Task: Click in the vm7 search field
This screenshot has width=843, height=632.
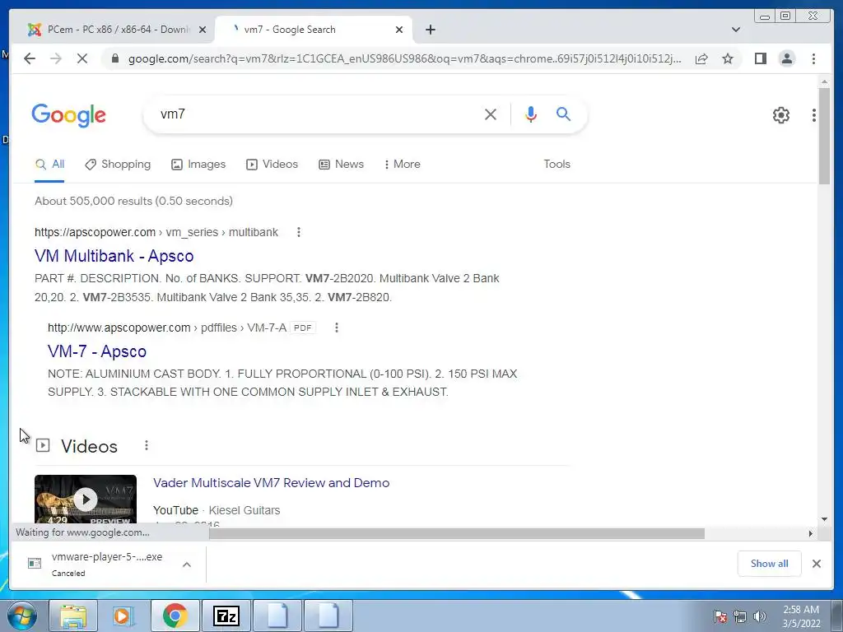Action: tap(317, 114)
